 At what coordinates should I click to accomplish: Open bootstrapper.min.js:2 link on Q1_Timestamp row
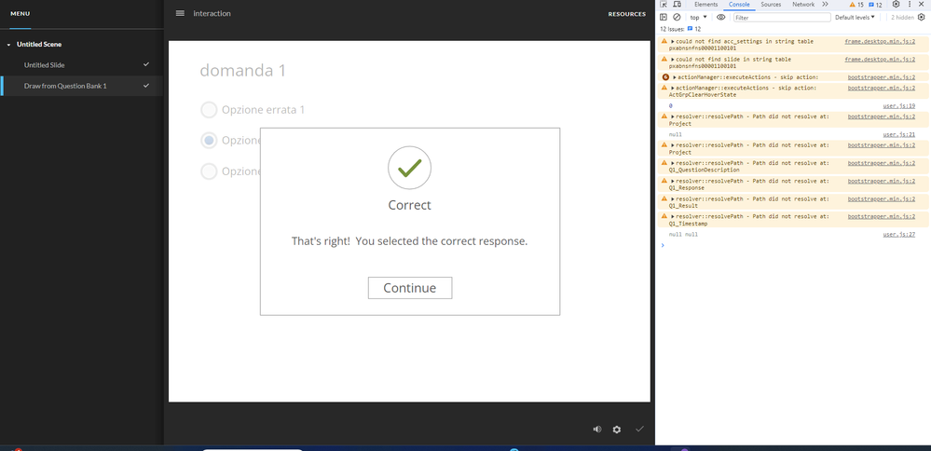point(881,216)
